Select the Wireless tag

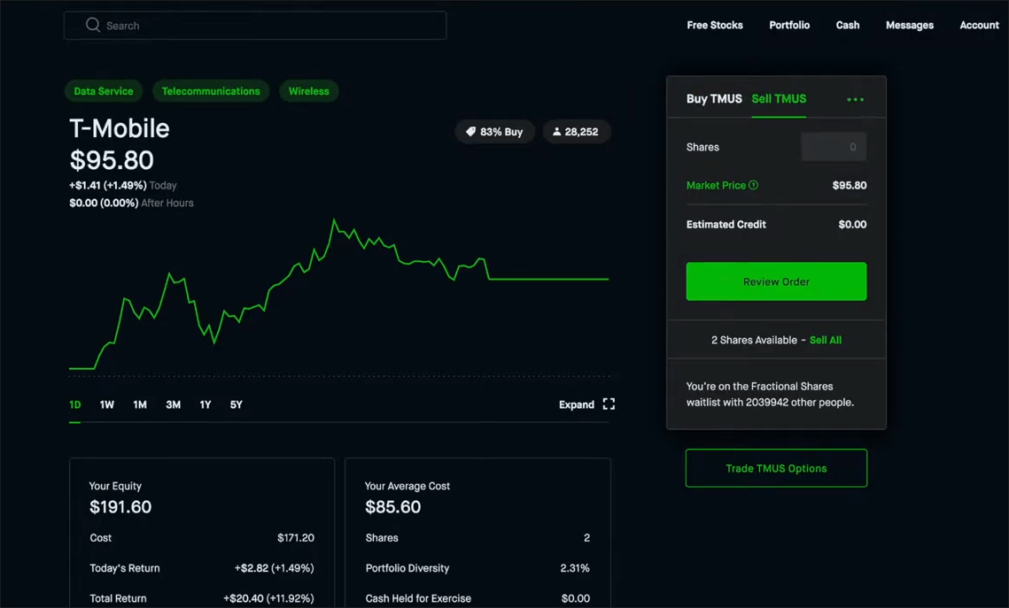tap(308, 91)
